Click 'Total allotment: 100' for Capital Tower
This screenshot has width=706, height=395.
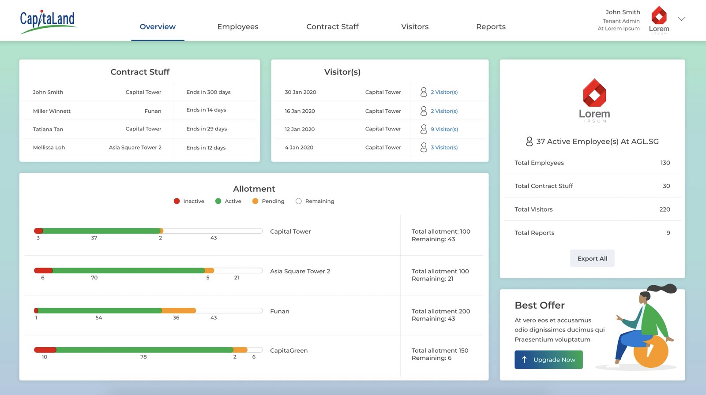[x=441, y=231]
